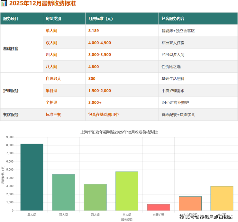This screenshot has height=222, width=238.
Task: Click the 月费标准(元) column header
Action: (x=100, y=19)
